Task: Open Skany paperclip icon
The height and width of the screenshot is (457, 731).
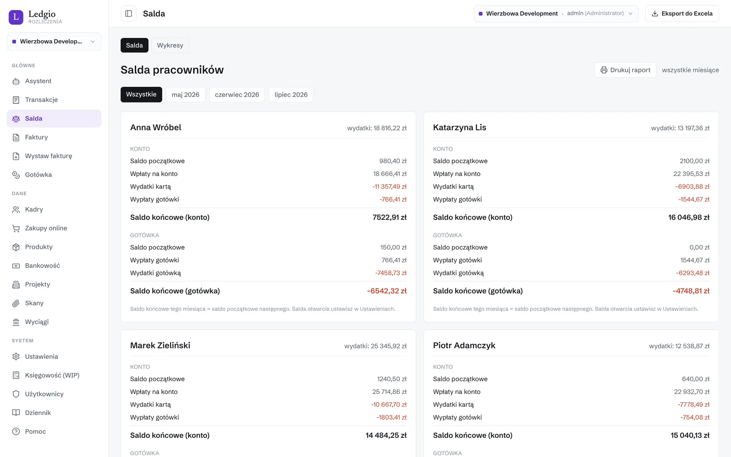Action: click(x=16, y=303)
